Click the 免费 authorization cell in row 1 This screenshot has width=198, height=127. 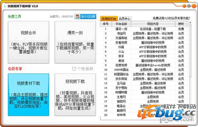coord(181,29)
